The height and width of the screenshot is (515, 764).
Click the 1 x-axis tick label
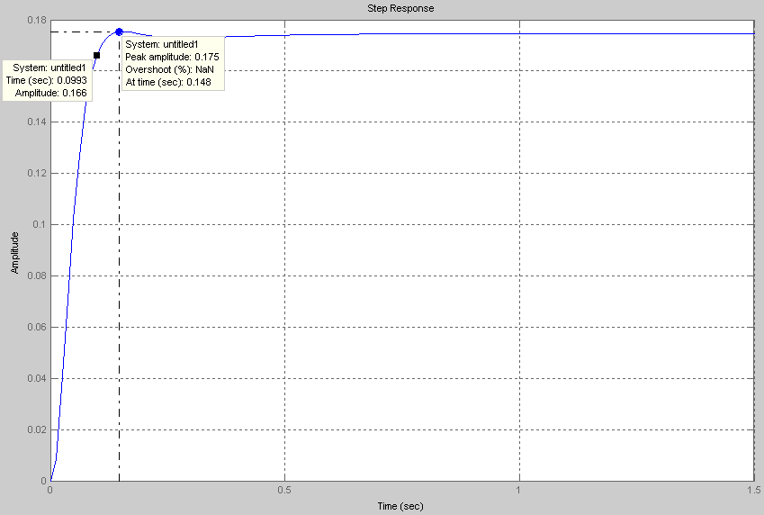519,490
